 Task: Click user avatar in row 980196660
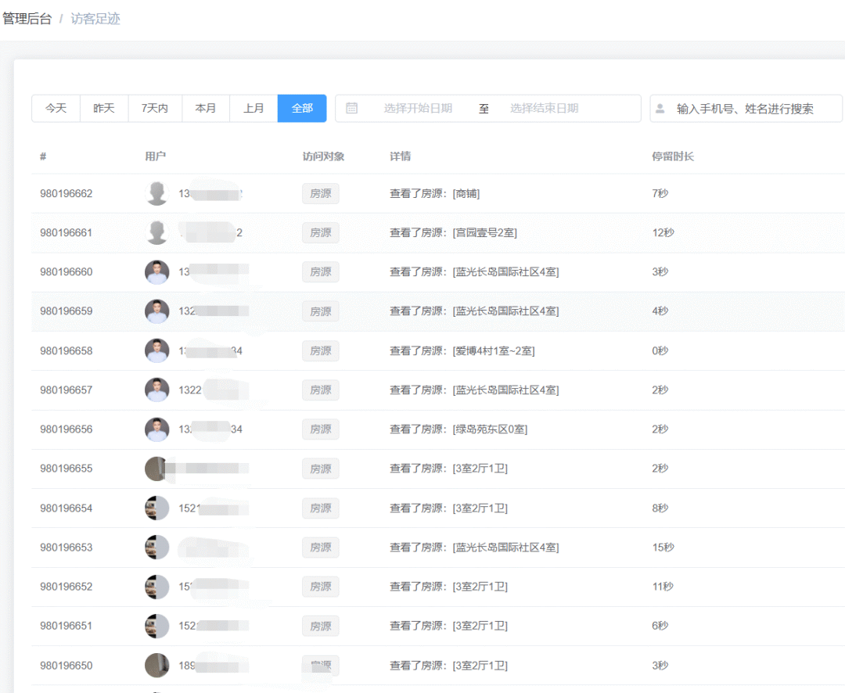pos(157,272)
